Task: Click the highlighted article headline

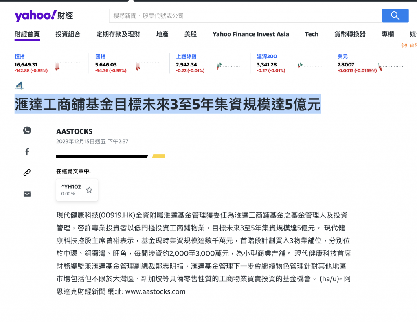Action: click(x=168, y=104)
